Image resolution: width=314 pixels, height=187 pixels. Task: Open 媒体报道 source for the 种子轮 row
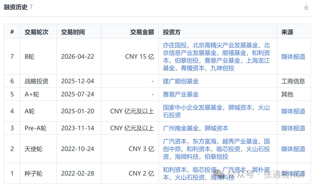(x=293, y=174)
